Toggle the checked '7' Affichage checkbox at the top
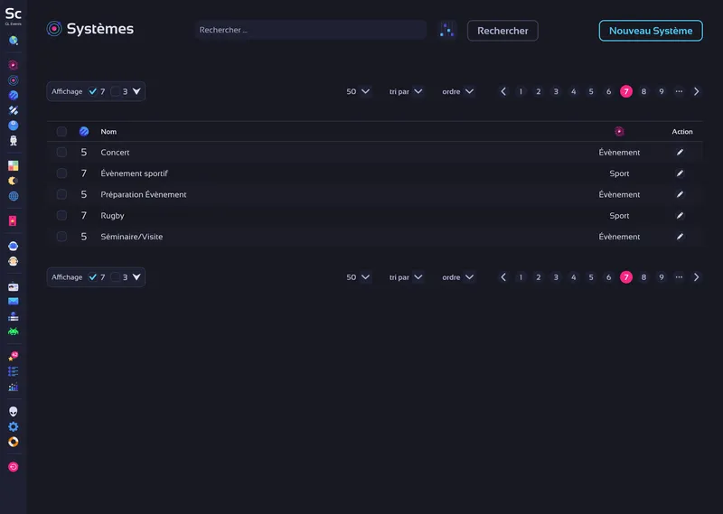723x514 pixels. click(93, 91)
